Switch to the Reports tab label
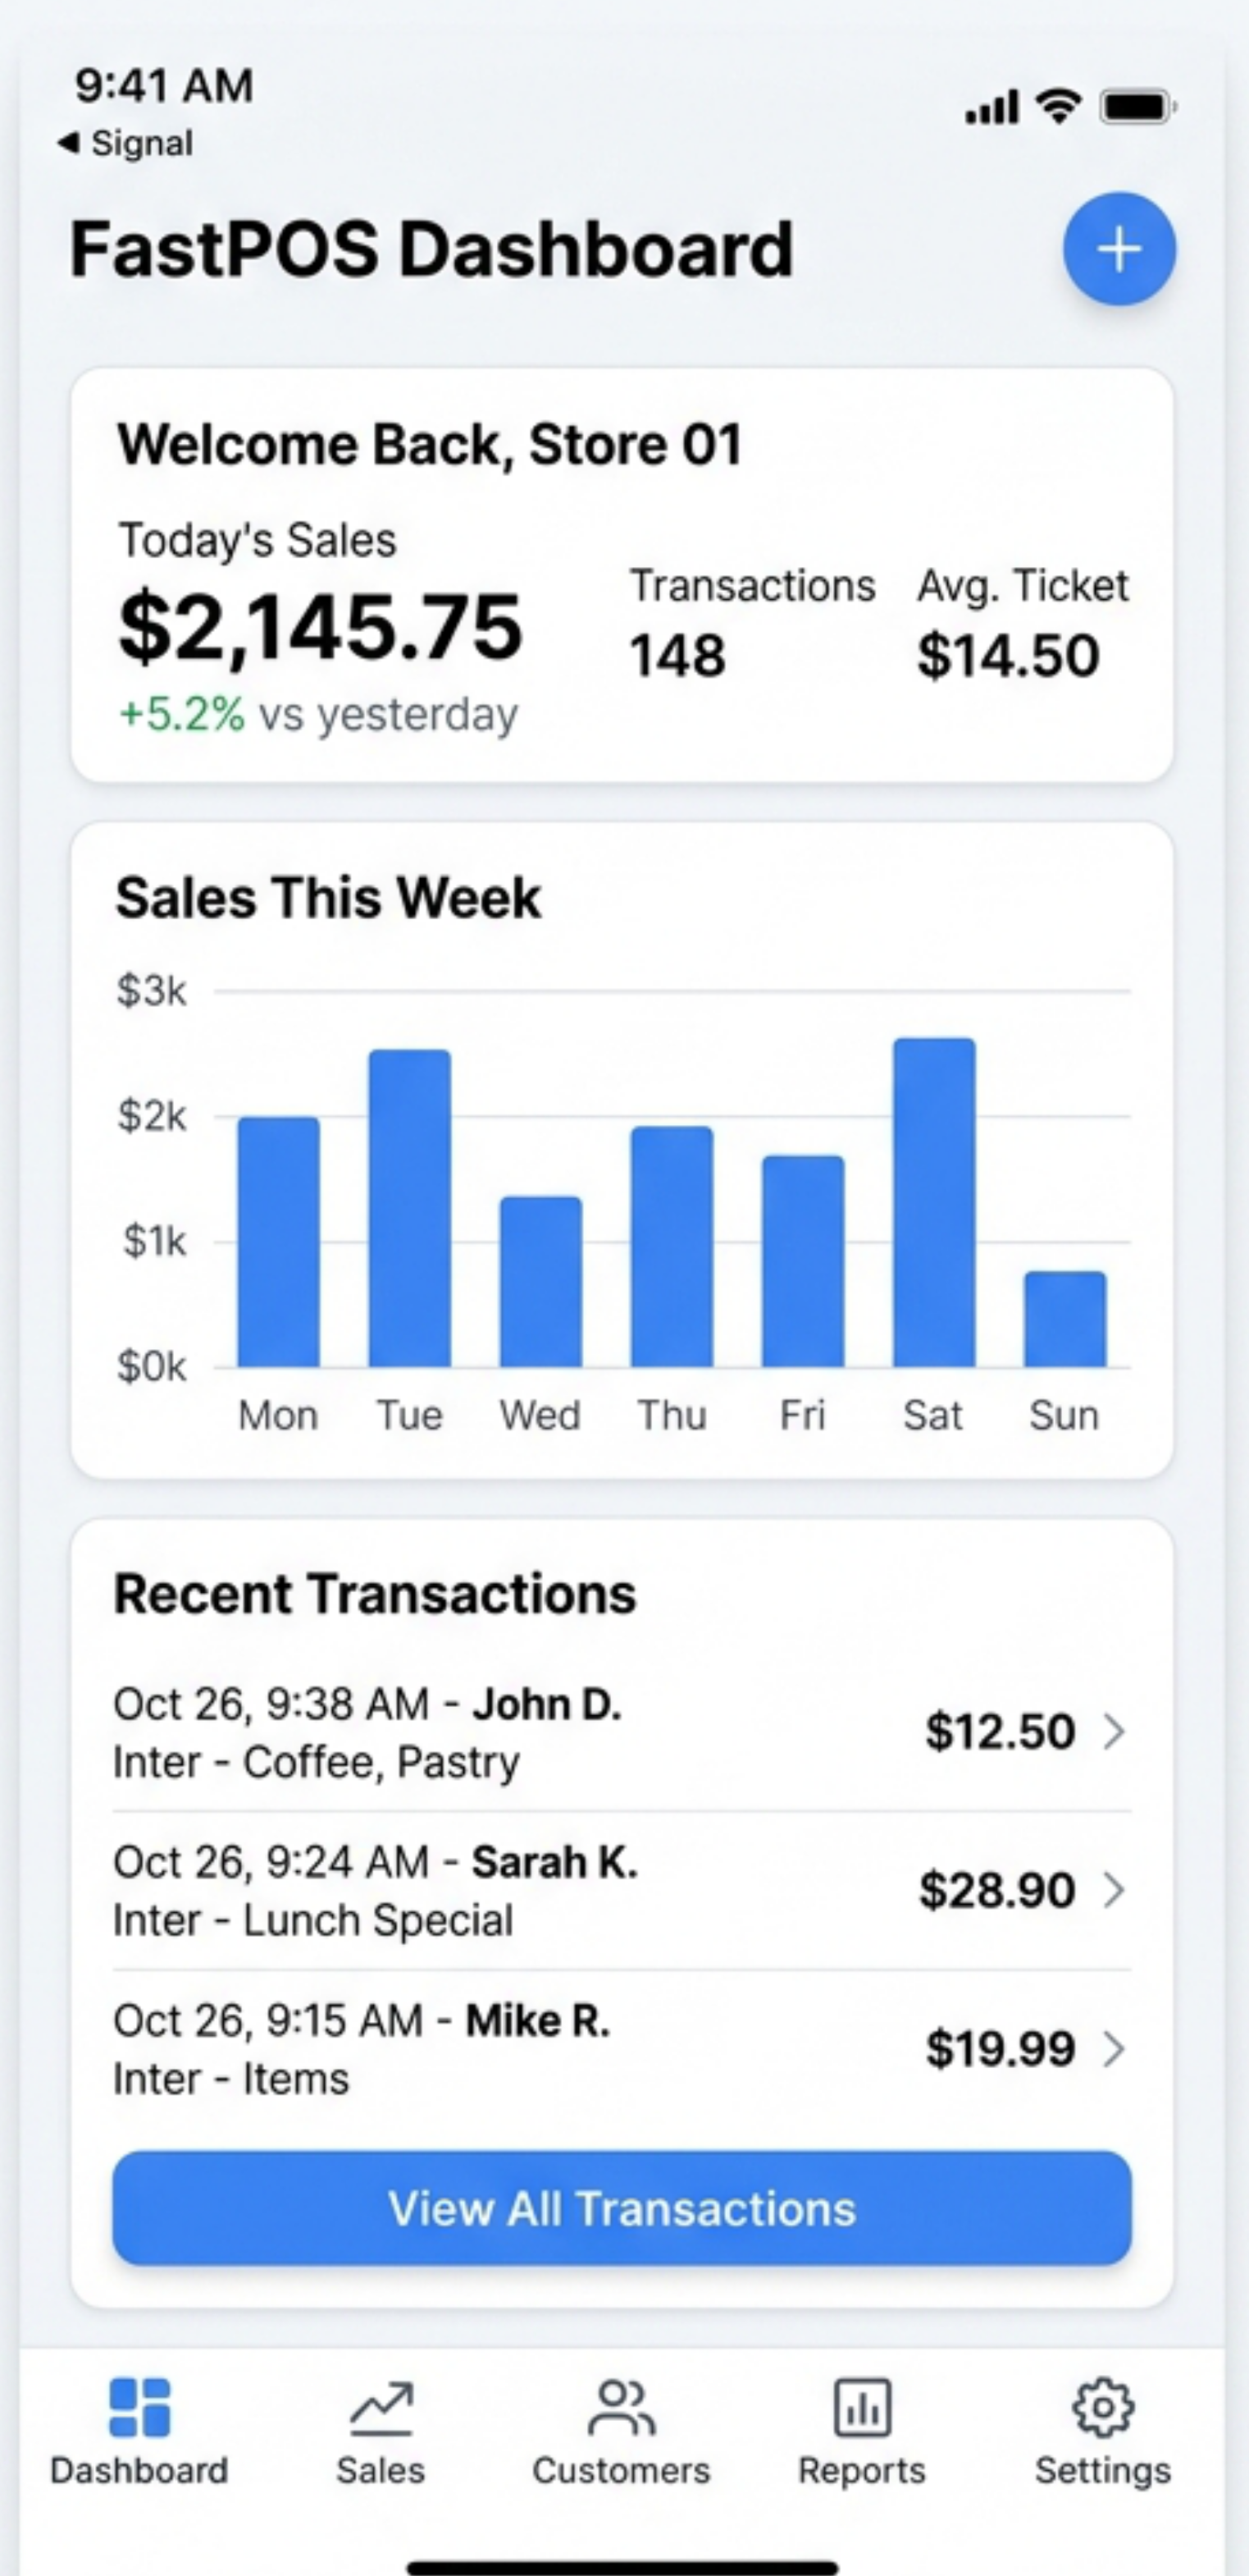Image resolution: width=1249 pixels, height=2576 pixels. (861, 2470)
